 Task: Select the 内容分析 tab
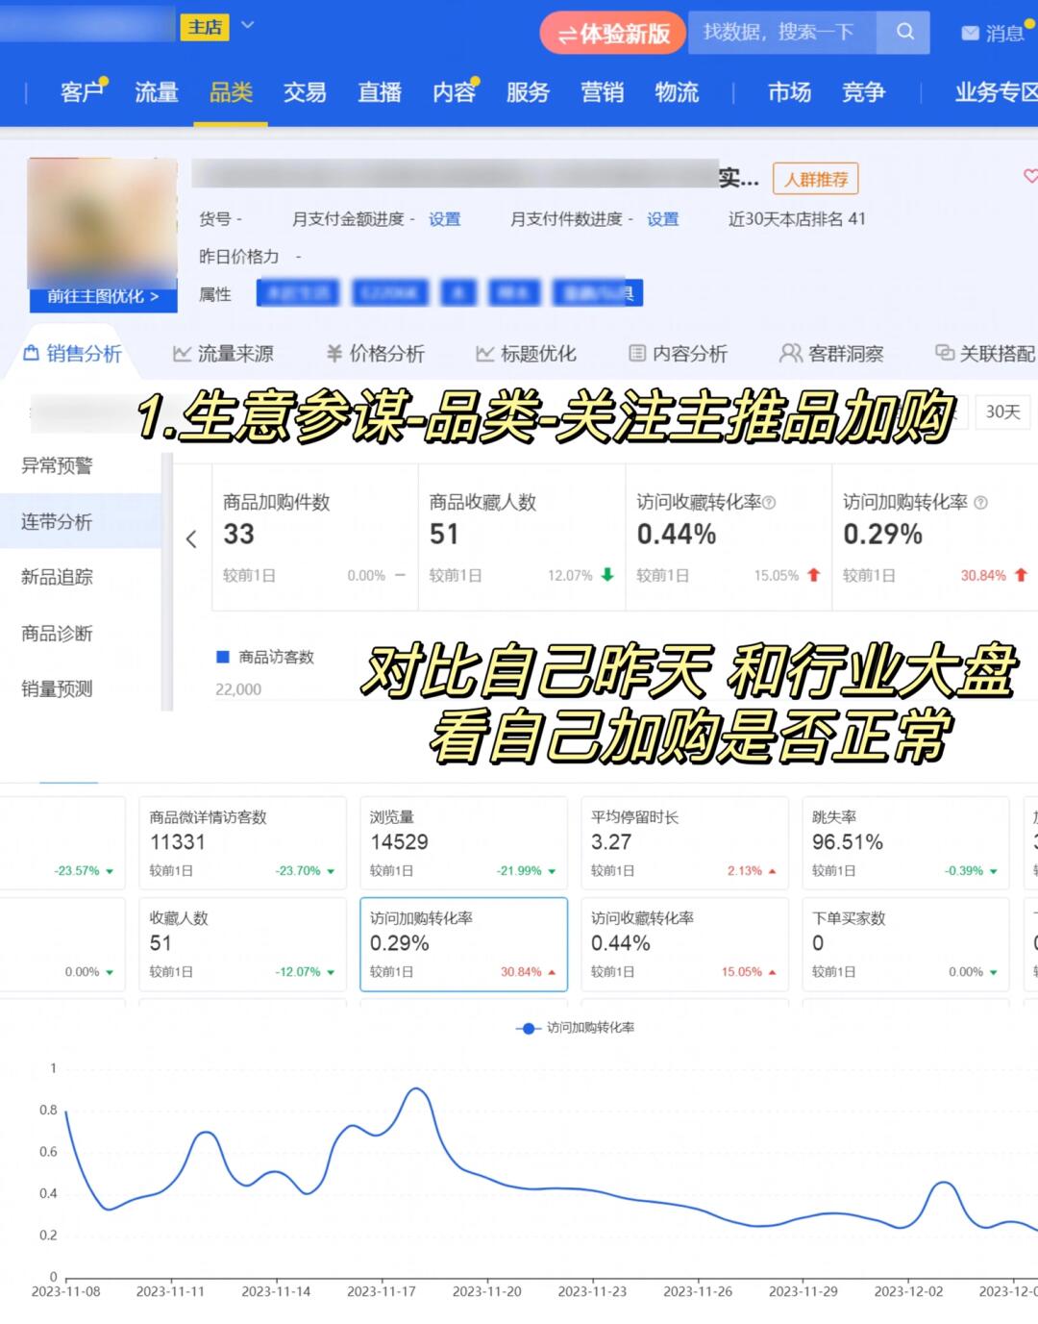pos(678,354)
